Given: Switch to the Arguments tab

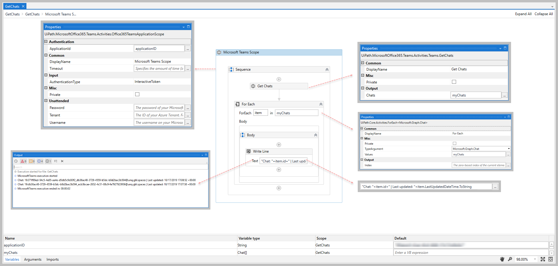Looking at the screenshot, I should [x=33, y=259].
